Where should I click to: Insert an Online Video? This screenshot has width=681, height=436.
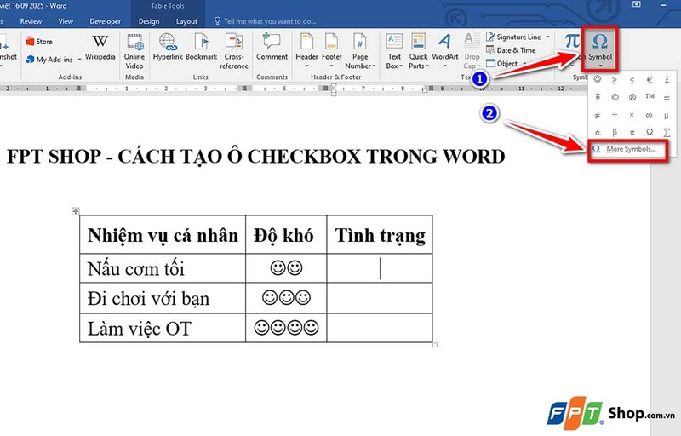pyautogui.click(x=134, y=51)
